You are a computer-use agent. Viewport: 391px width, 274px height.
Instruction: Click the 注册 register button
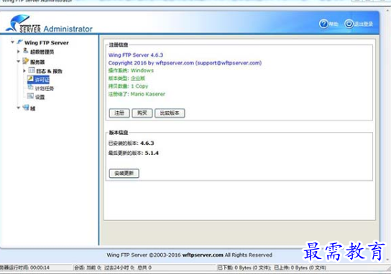click(119, 113)
